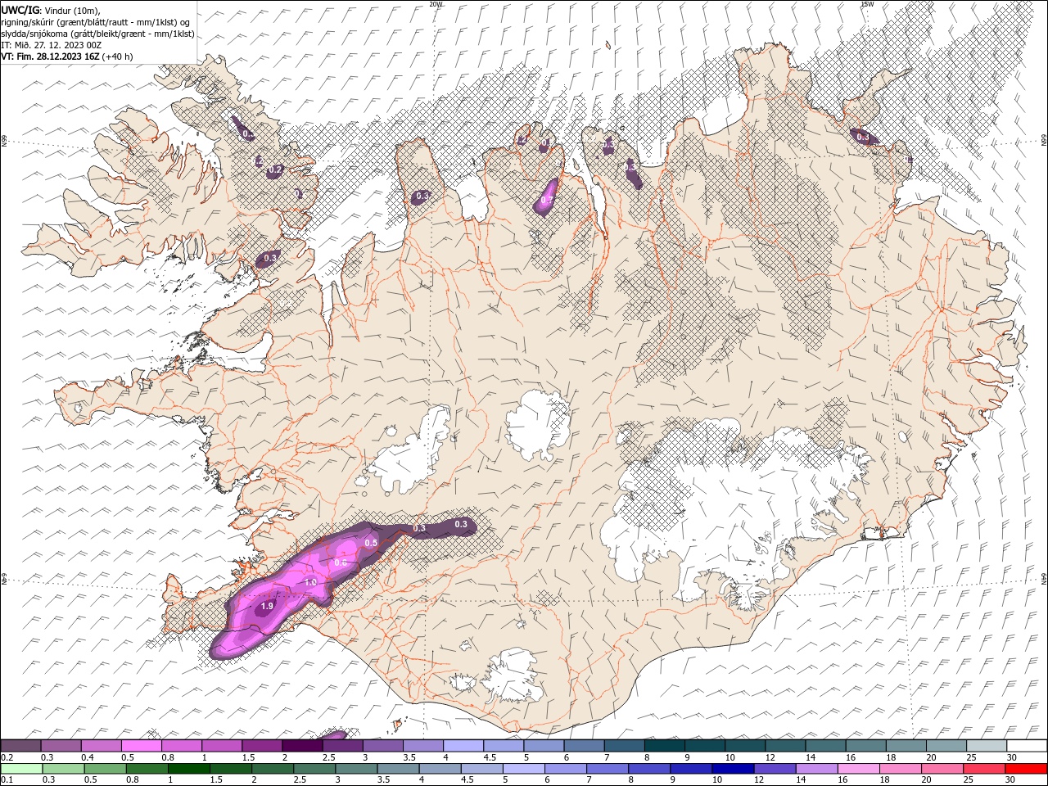
Task: Click the '20W' longitude label at the map top
Action: (x=436, y=4)
